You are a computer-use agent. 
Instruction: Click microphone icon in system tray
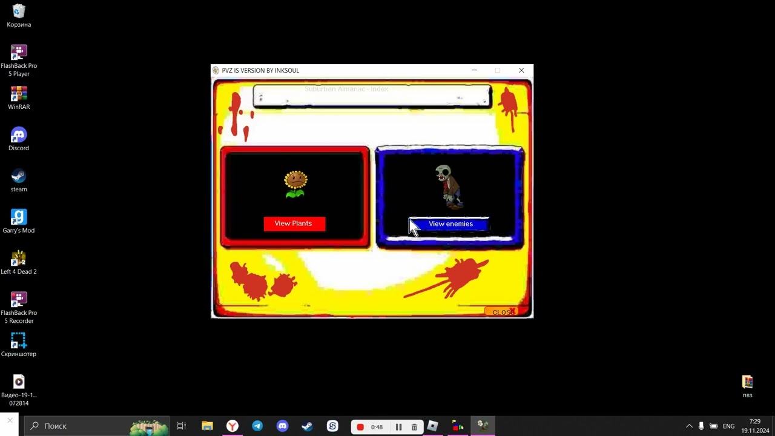point(701,426)
